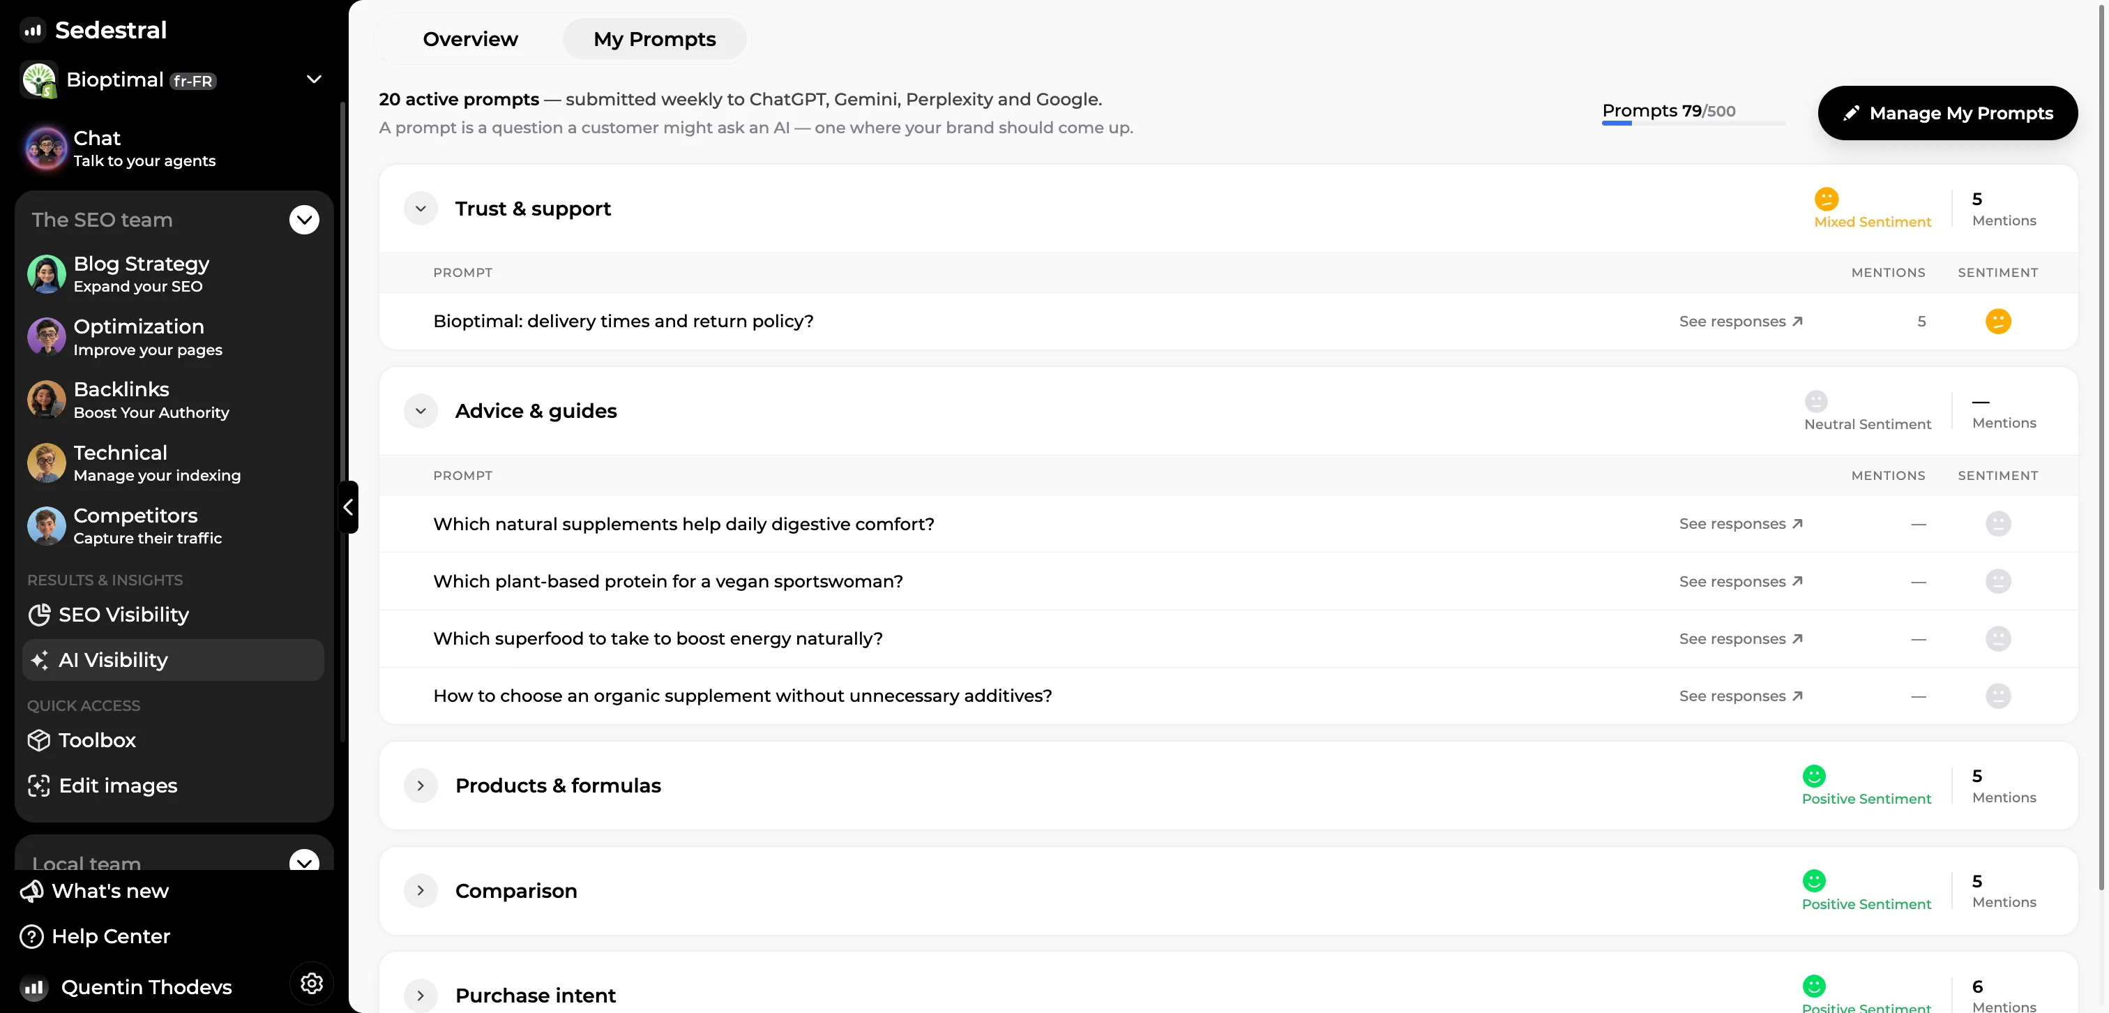This screenshot has width=2109, height=1013.
Task: Expand the Products & formulas group
Action: coord(421,786)
